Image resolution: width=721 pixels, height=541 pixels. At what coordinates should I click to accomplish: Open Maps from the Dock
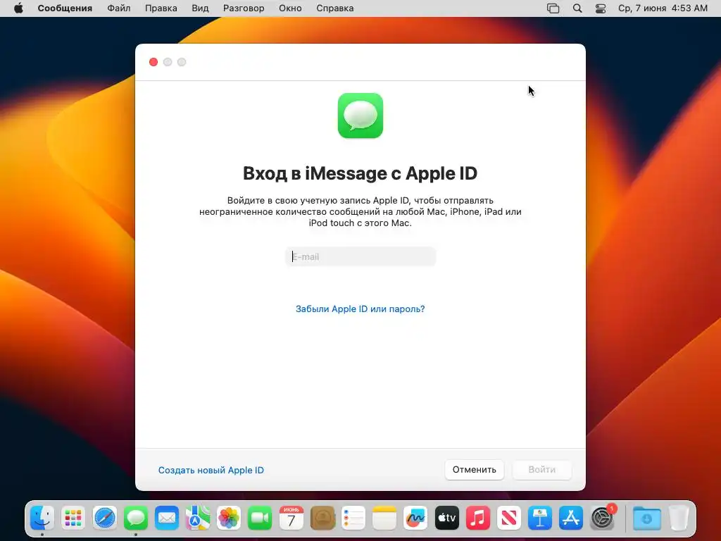tap(198, 518)
